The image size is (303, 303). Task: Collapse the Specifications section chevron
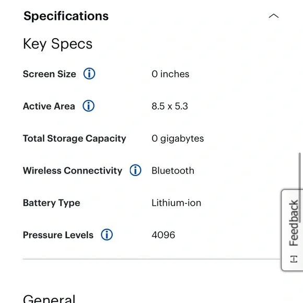[x=274, y=16]
